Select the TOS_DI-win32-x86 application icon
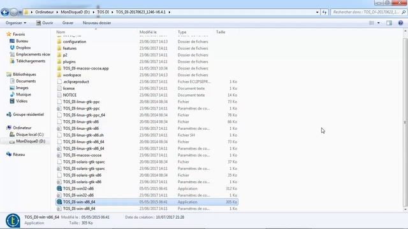The image size is (408, 229). pyautogui.click(x=59, y=188)
